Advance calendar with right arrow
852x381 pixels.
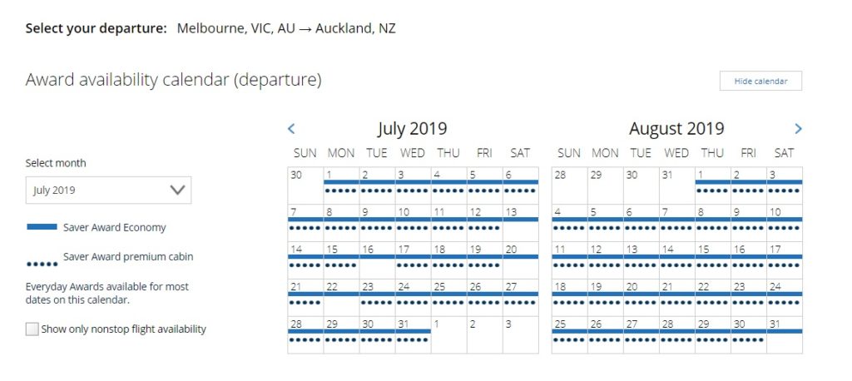[798, 129]
